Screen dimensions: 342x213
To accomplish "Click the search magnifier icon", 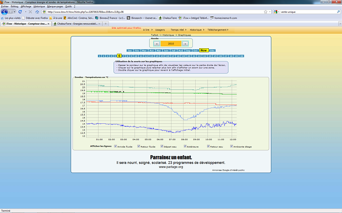I will click(x=337, y=11).
